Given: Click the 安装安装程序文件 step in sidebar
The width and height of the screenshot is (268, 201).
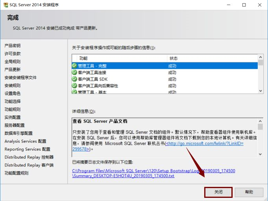Looking at the screenshot, I should point(20,77).
